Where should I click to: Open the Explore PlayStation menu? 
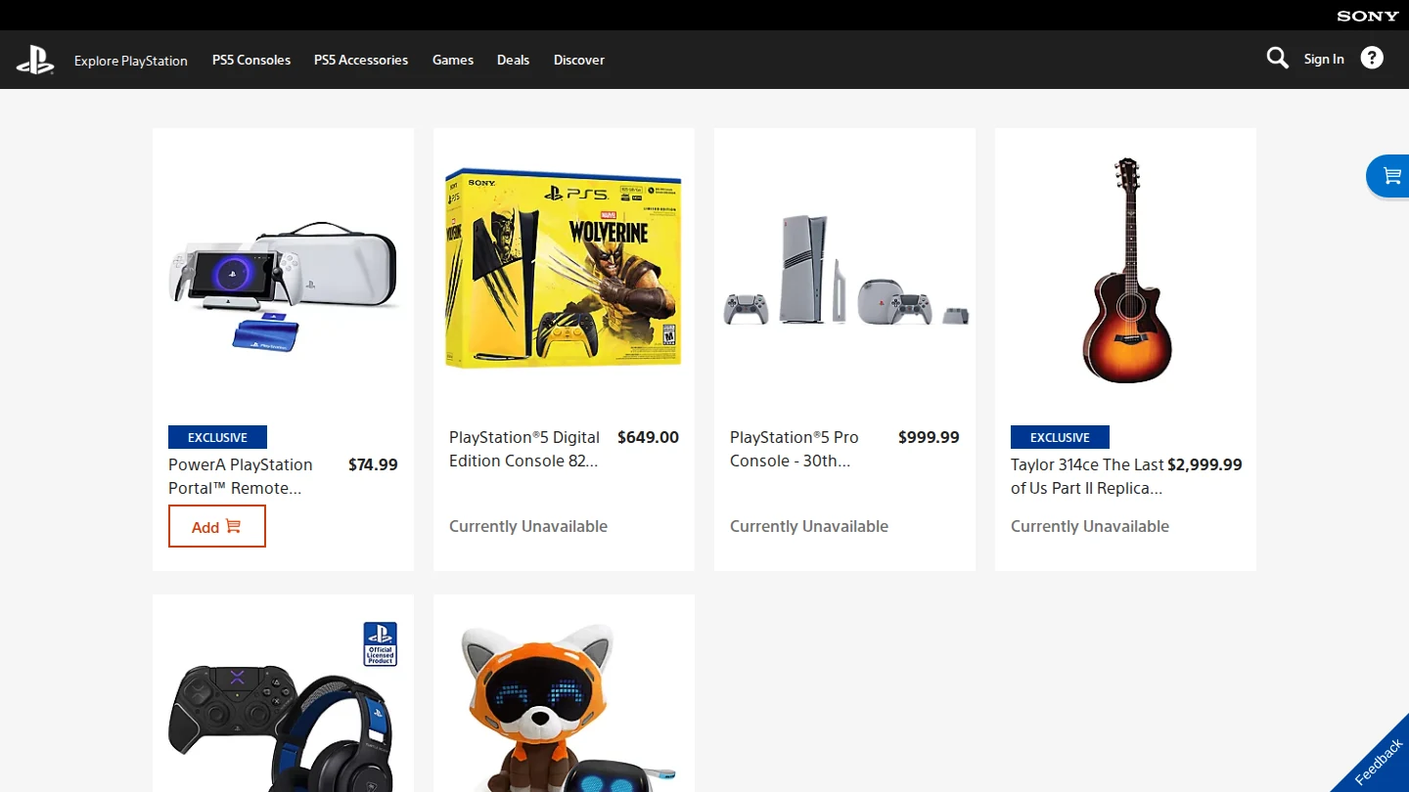(x=131, y=61)
